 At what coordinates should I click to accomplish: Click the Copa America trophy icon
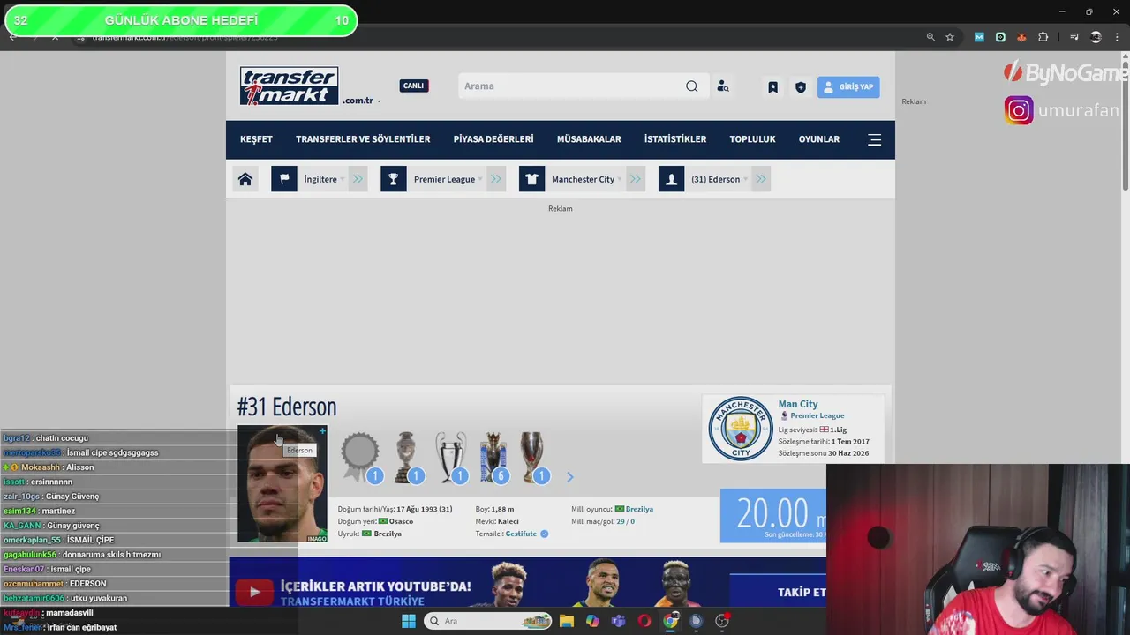coord(407,456)
